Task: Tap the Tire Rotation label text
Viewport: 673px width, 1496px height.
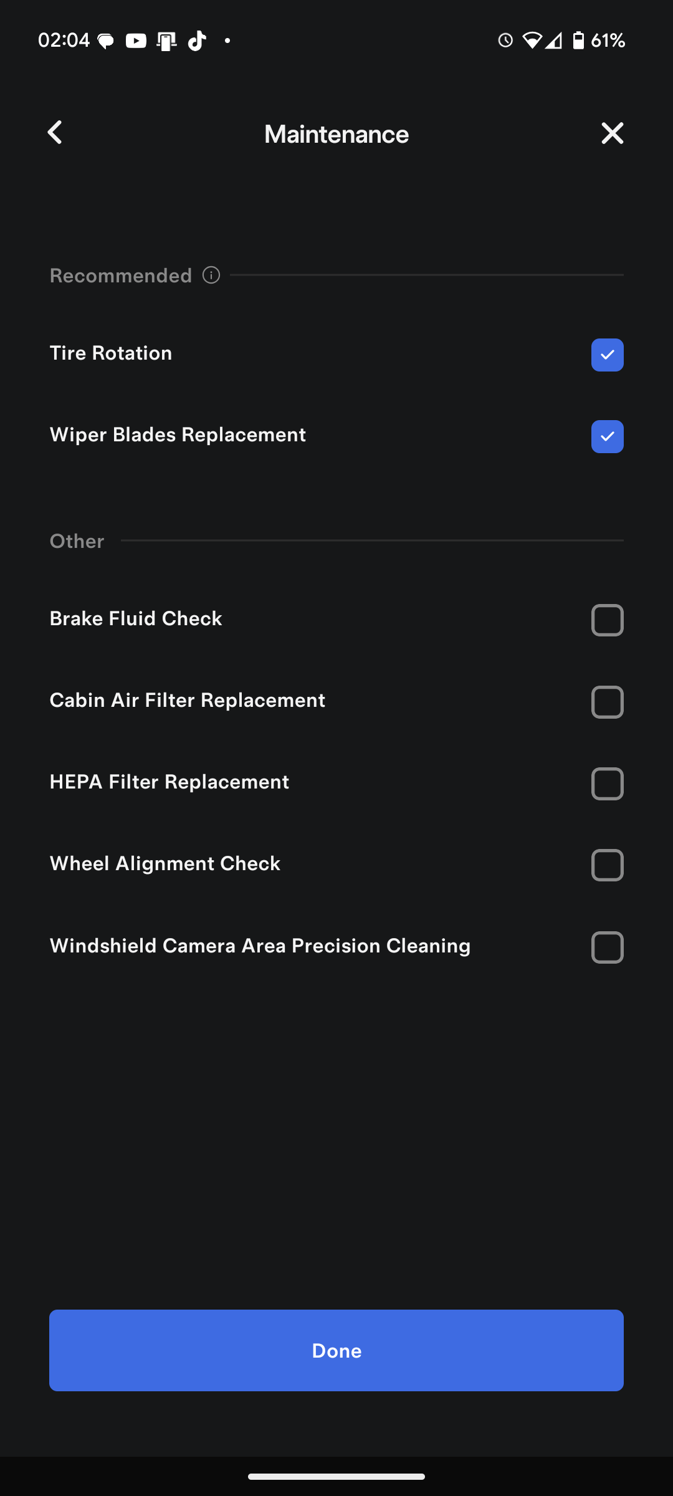Action: pyautogui.click(x=111, y=353)
